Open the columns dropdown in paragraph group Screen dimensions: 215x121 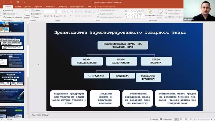(90, 16)
